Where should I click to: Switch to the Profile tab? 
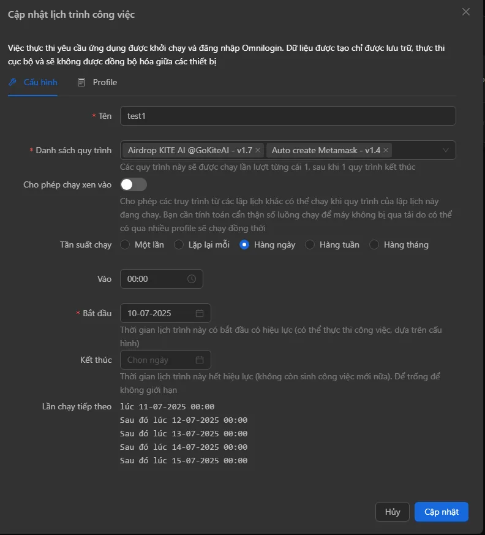(x=104, y=82)
